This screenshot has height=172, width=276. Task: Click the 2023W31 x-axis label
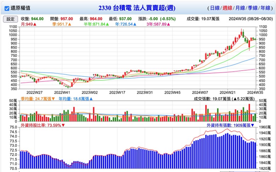145,93
